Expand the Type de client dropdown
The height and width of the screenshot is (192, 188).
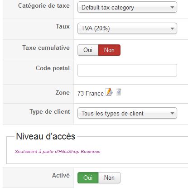point(127,113)
